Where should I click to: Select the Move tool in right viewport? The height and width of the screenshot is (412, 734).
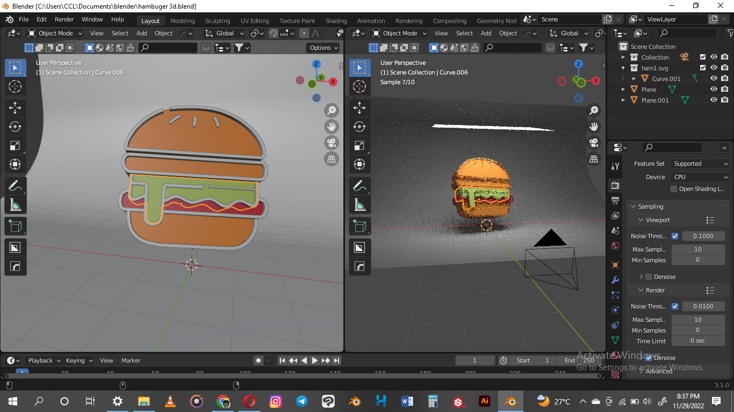pyautogui.click(x=359, y=108)
